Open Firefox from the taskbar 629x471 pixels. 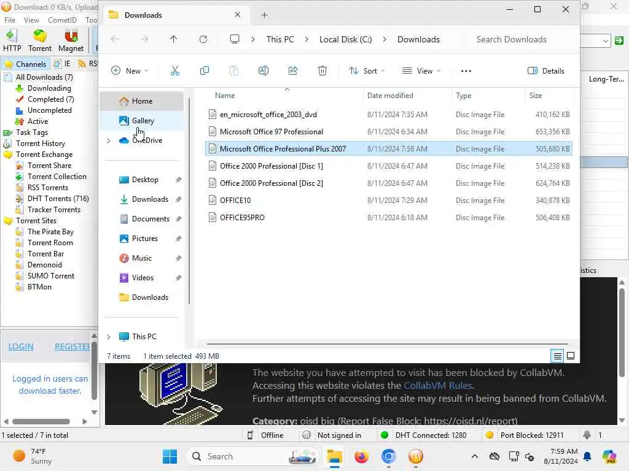[361, 456]
